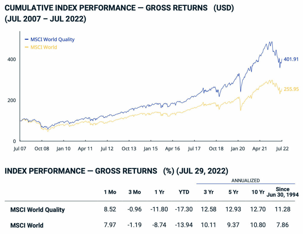Click the 1 Mo column header

110,192
